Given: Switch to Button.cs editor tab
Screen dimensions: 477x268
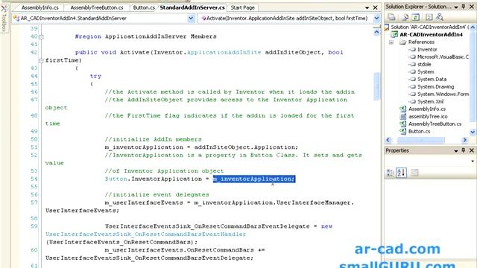Looking at the screenshot, I should point(144,7).
